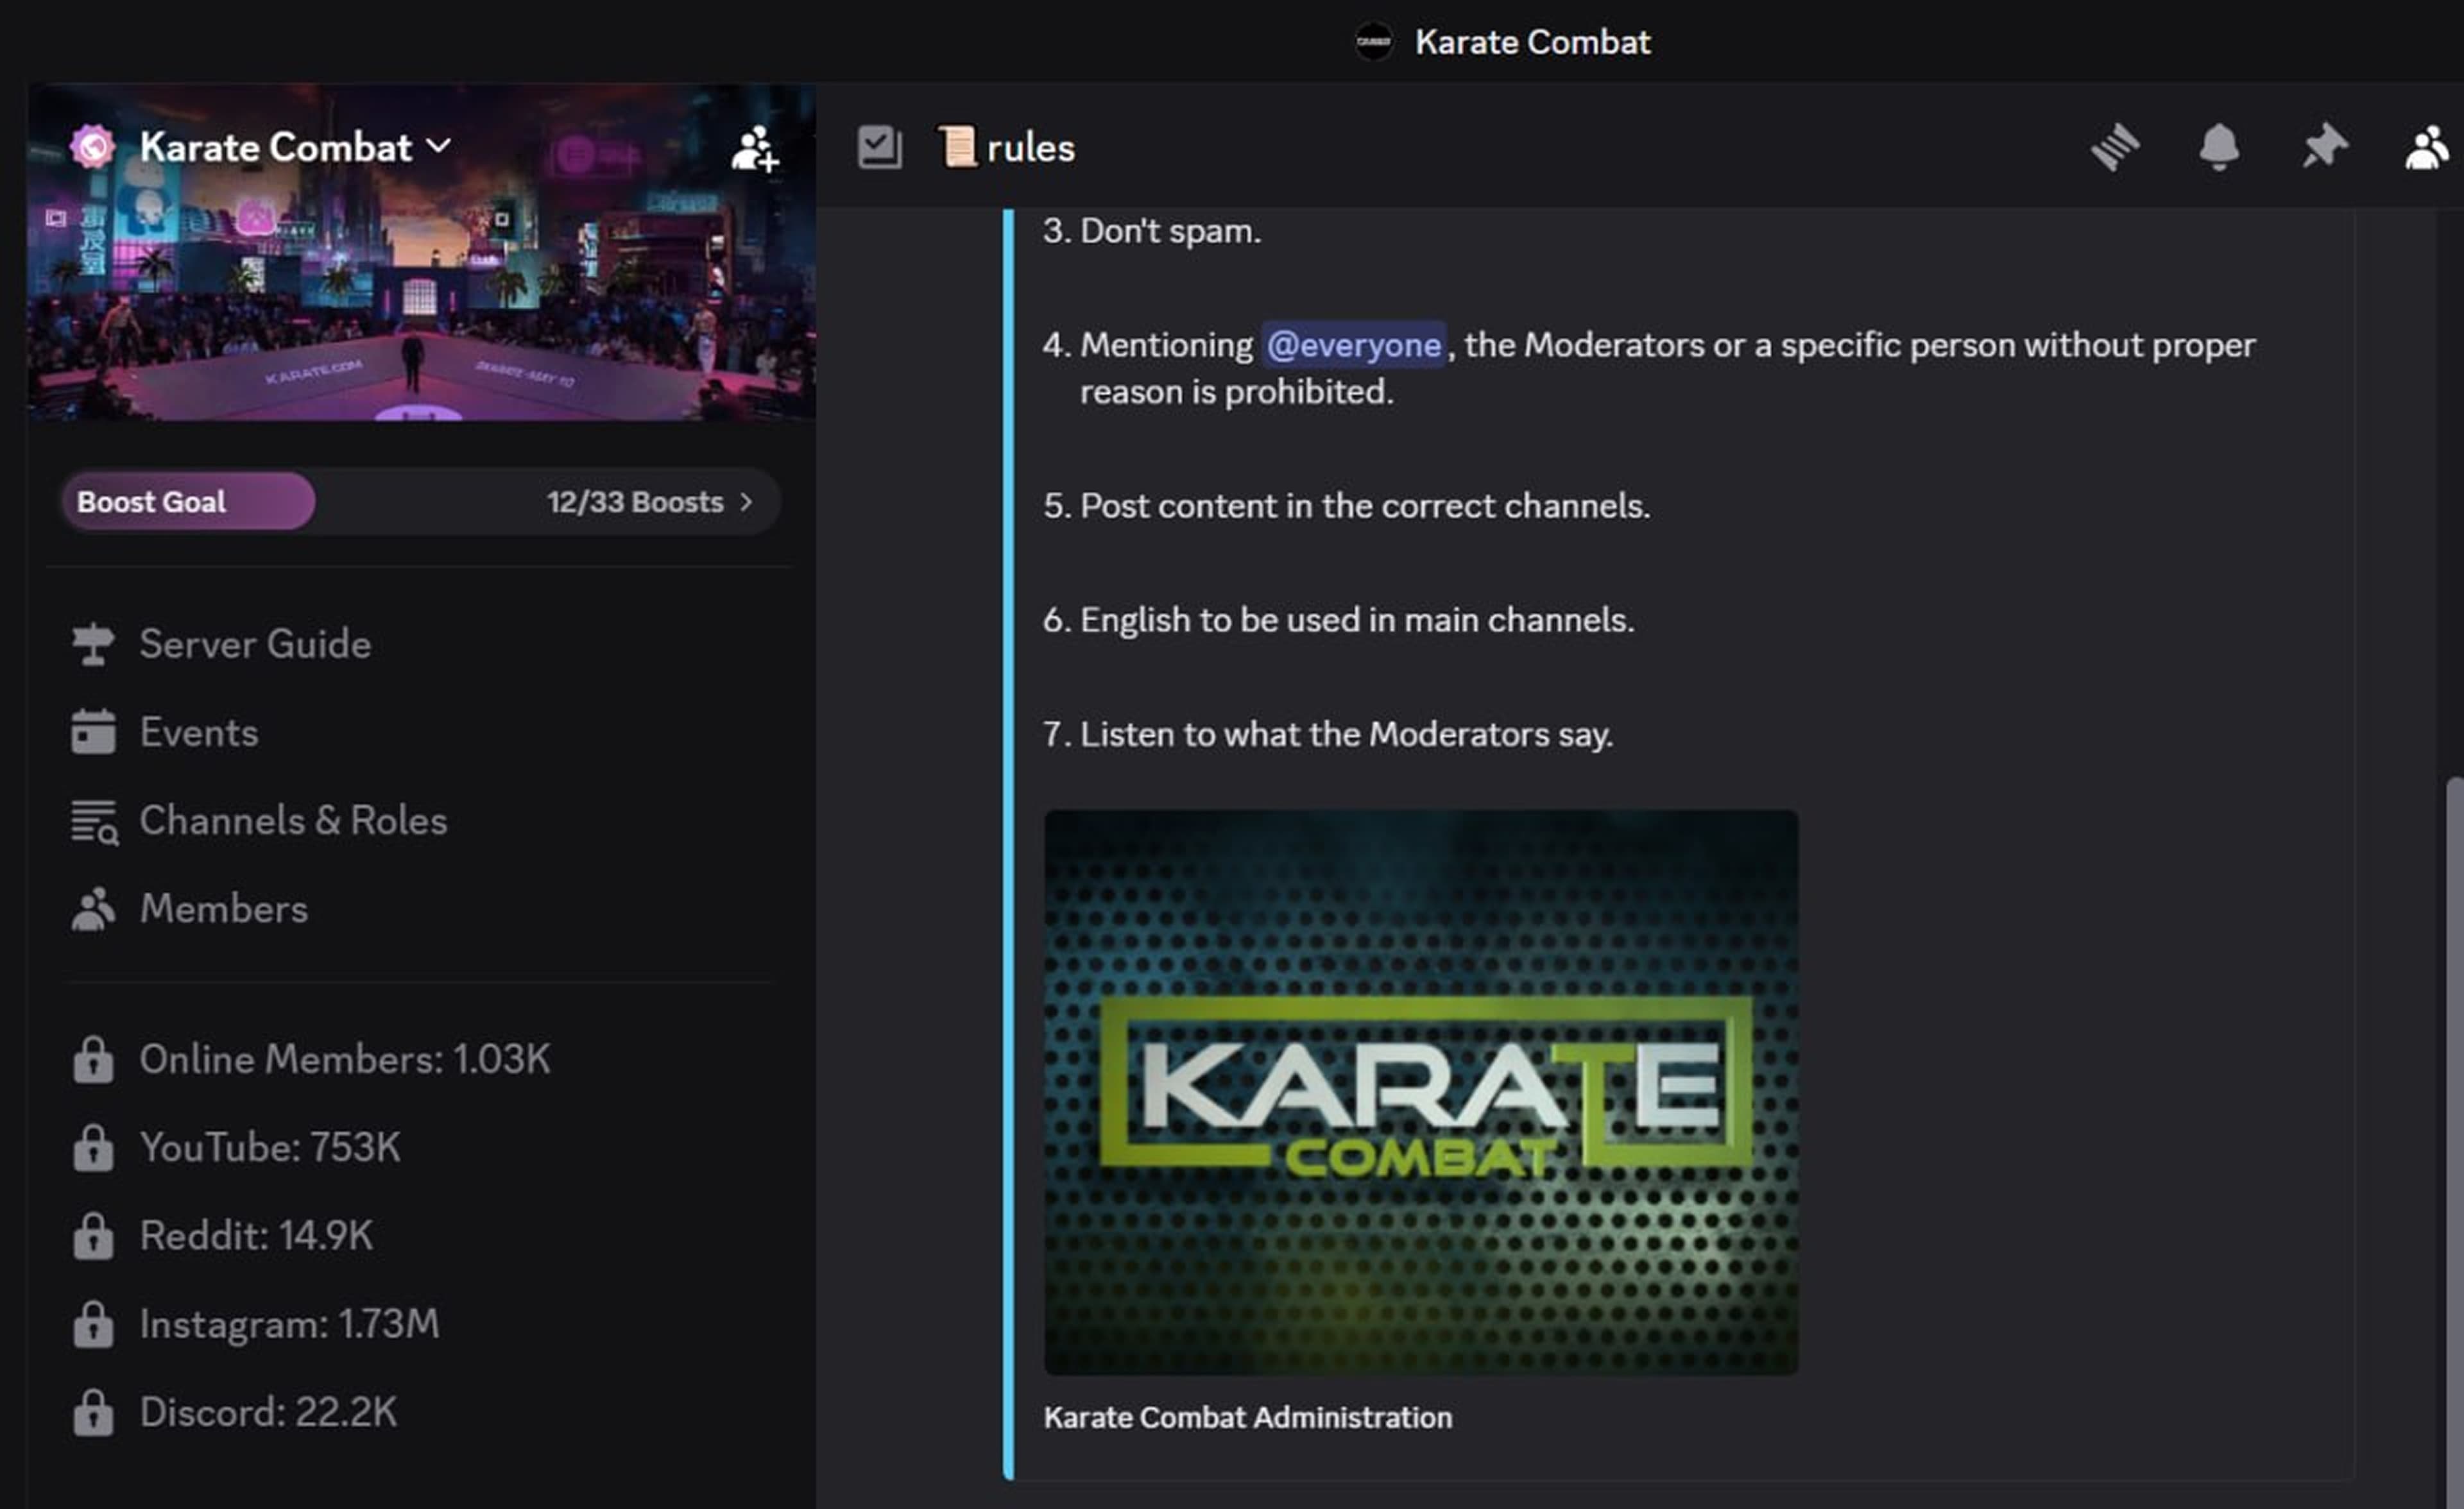Expand the 12/33 Boosts chevron arrow

[746, 501]
